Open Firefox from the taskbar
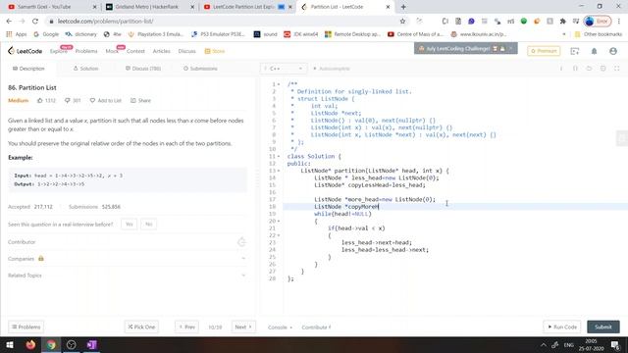628x353 pixels. [30, 345]
